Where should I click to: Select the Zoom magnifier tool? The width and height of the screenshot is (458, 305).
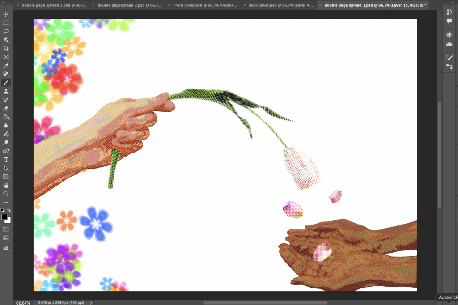click(x=6, y=194)
